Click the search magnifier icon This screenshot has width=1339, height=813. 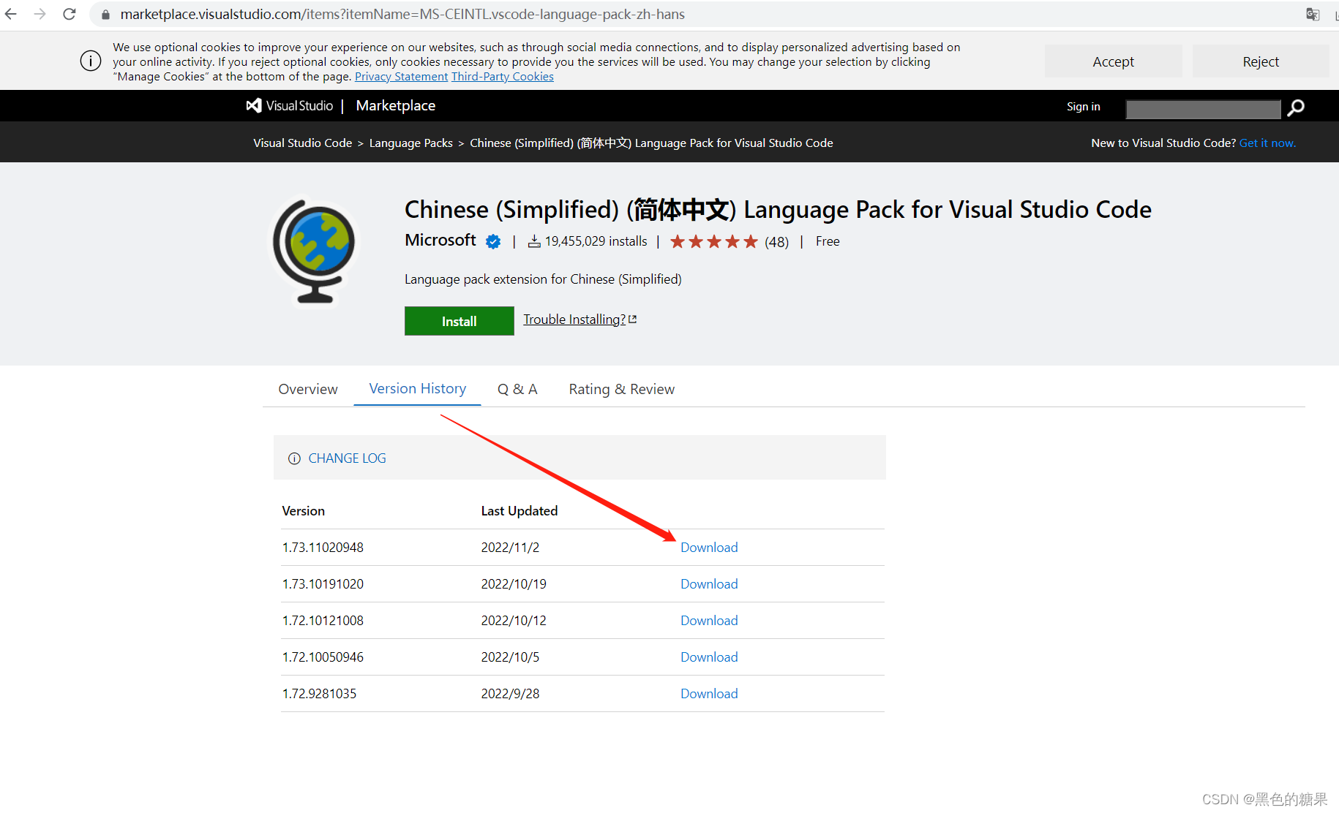(x=1296, y=107)
